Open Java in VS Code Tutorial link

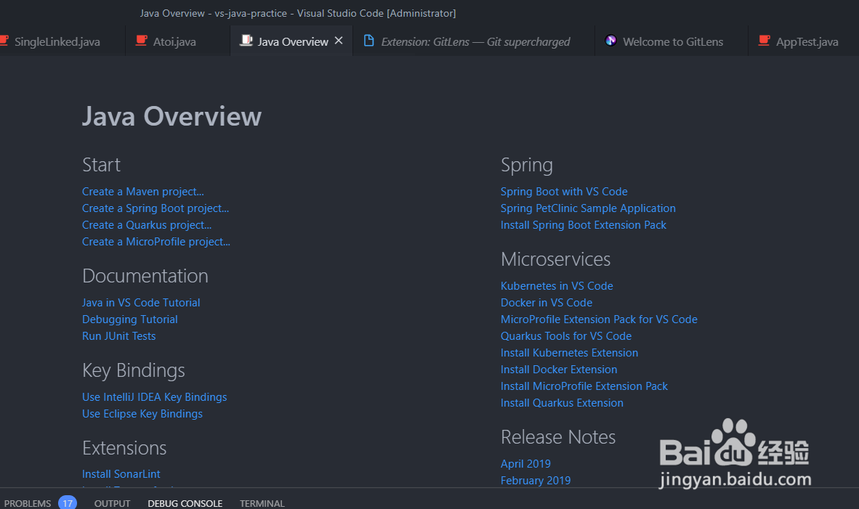tap(141, 303)
